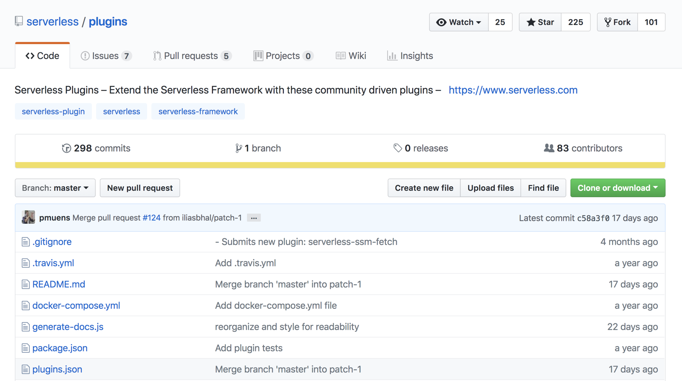Click the repository book icon beside serverless

tap(19, 21)
